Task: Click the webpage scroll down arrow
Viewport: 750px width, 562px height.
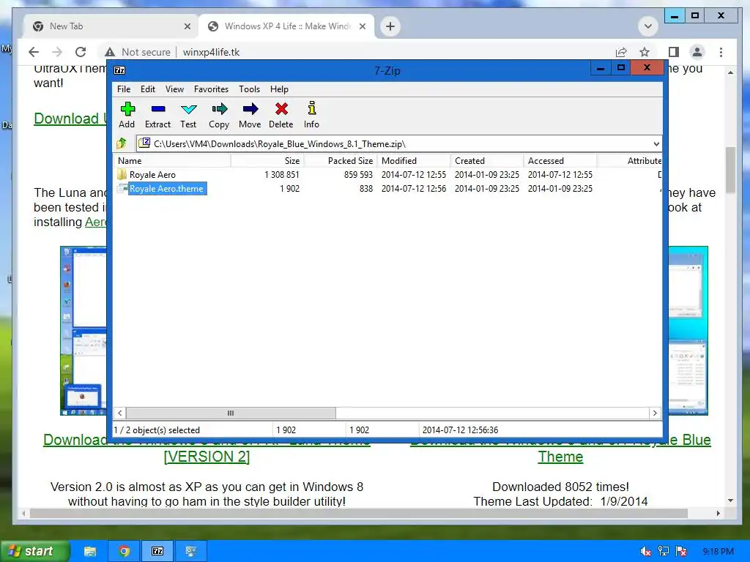Action: [x=730, y=501]
